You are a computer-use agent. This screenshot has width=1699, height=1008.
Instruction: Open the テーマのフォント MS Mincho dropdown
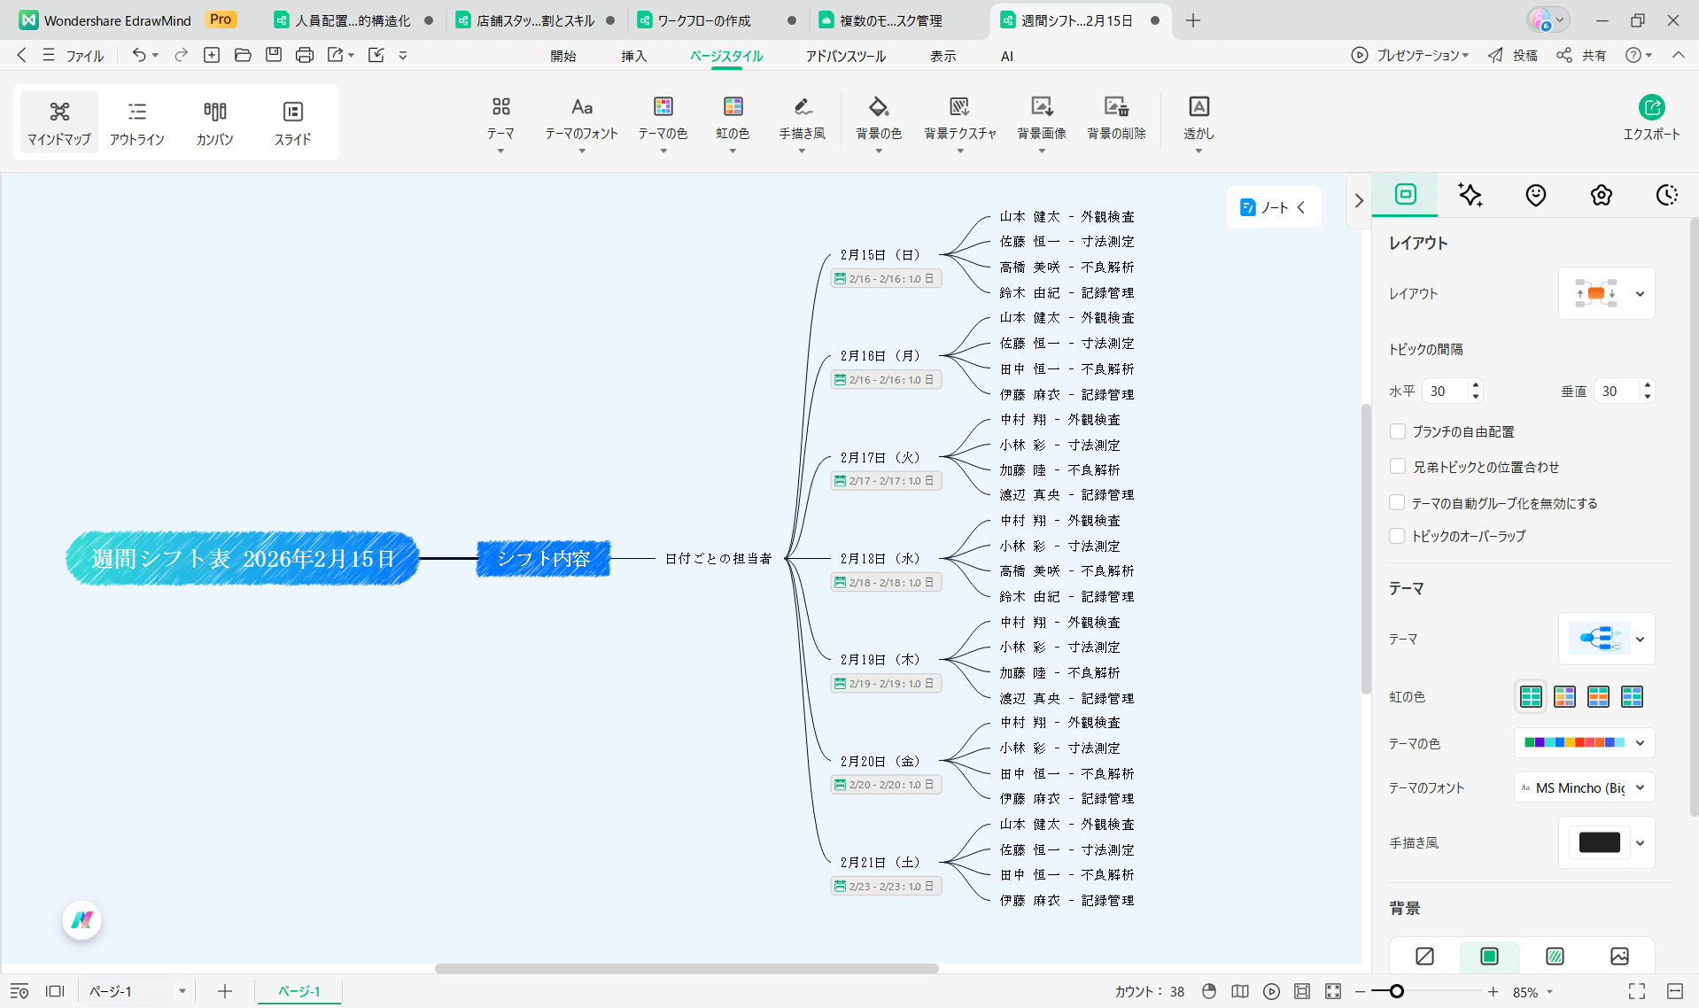(x=1583, y=787)
